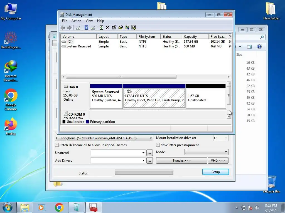Screen dimensions: 285x213
Task: Click the Status progress bar
Action: pos(144,172)
